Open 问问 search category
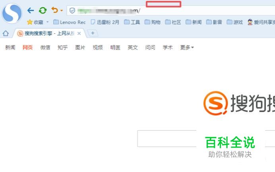 150,47
